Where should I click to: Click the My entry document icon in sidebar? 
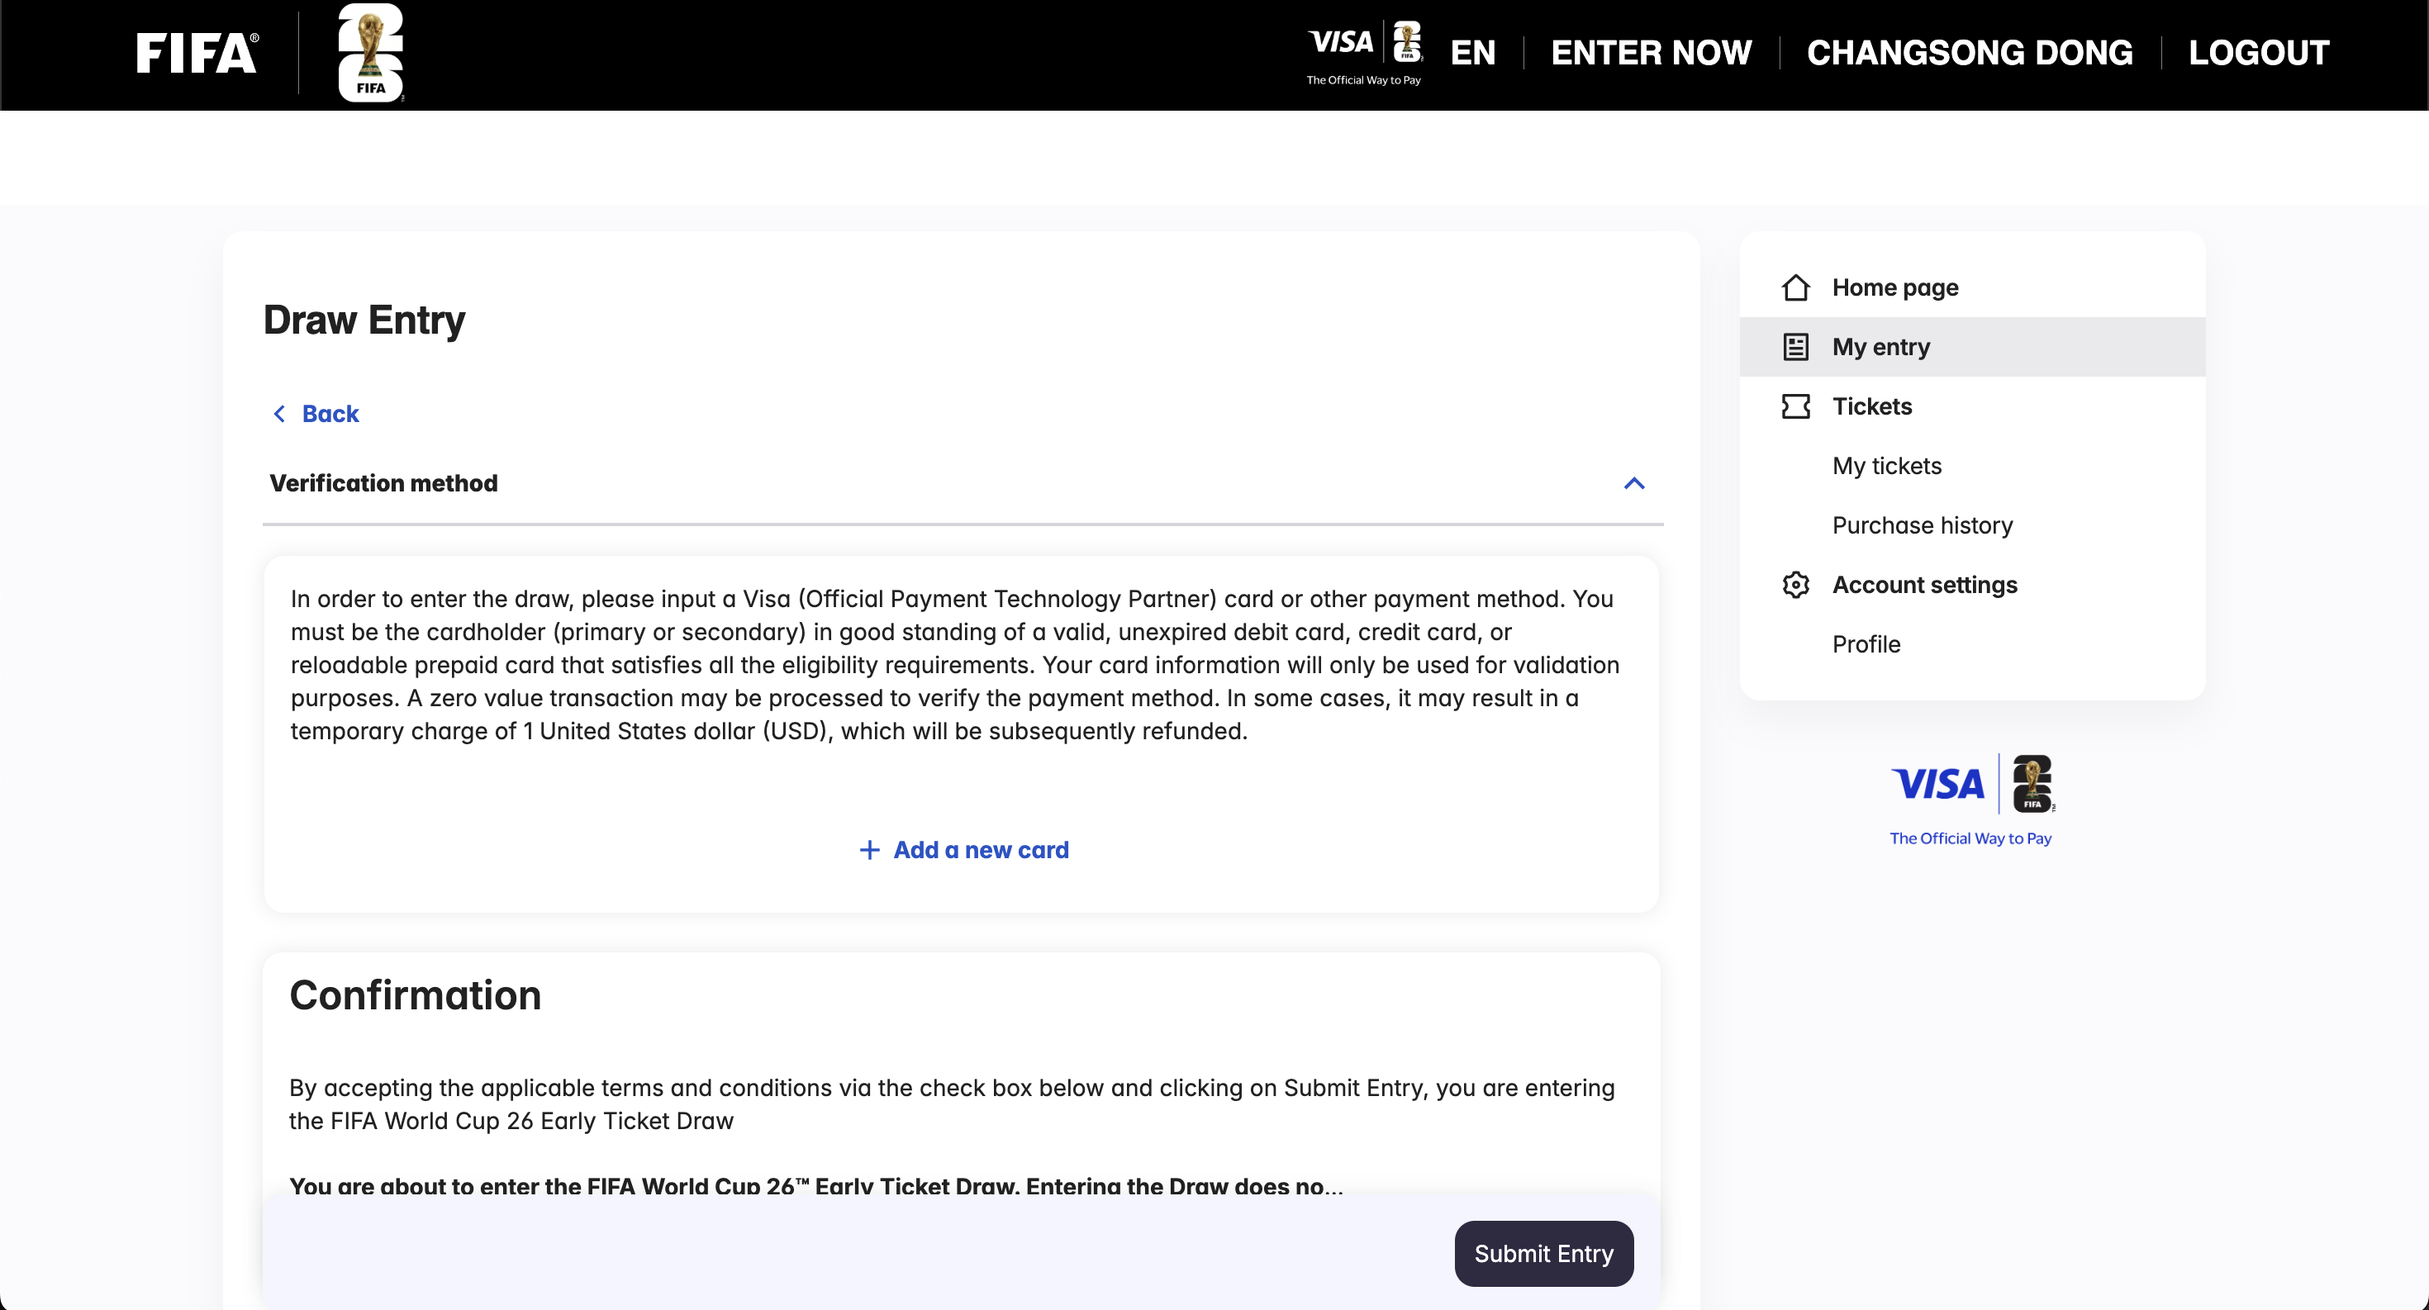coord(1795,346)
